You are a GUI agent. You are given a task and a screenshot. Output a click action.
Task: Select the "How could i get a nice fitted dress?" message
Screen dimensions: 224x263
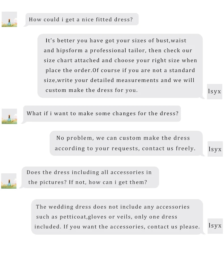[x=81, y=20]
